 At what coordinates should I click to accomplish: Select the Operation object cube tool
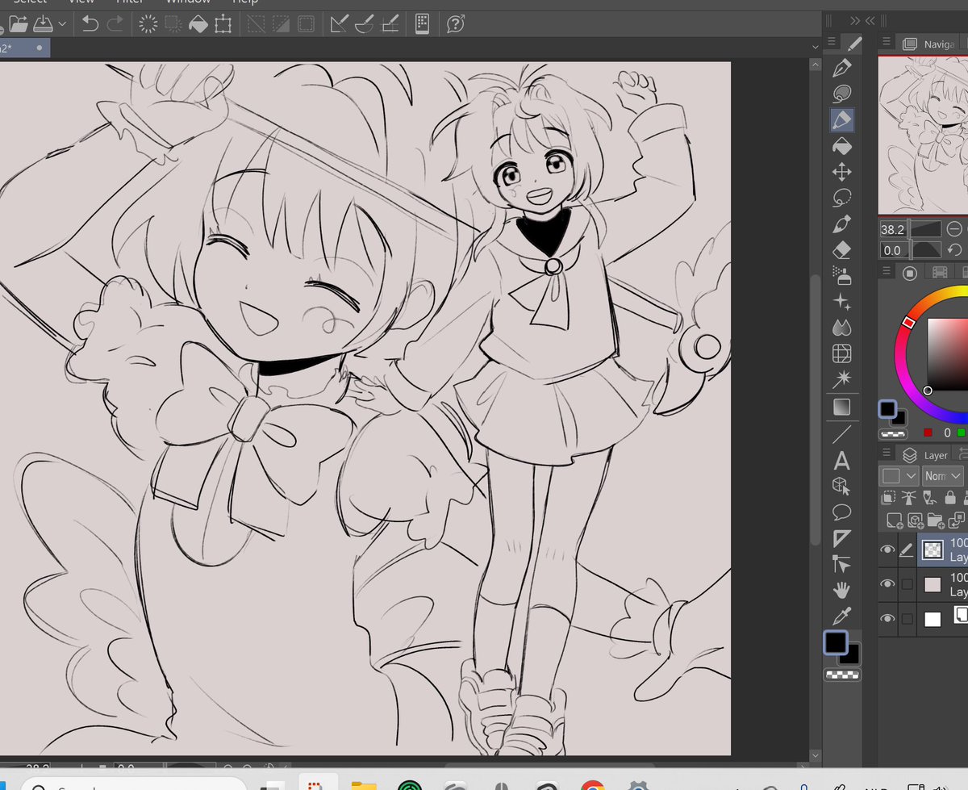click(x=842, y=486)
